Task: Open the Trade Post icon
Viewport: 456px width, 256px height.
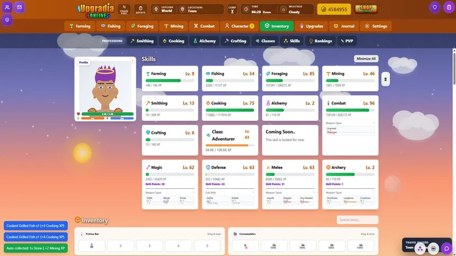Action: click(124, 10)
